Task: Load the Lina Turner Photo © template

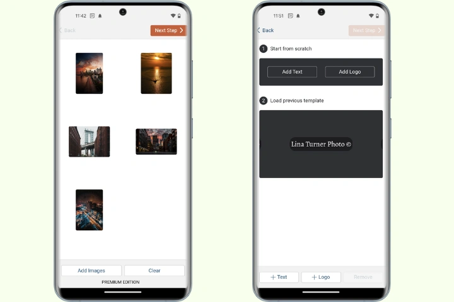Action: pos(321,144)
